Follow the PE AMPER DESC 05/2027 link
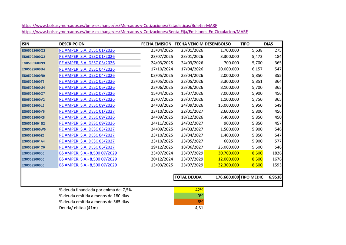 tap(87, 141)
